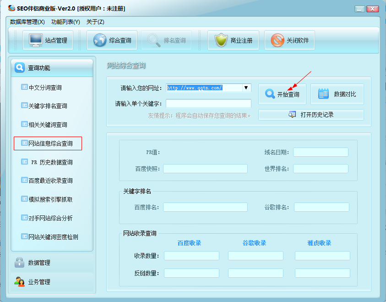The height and width of the screenshot is (302, 386).
Task: Click the icon beside 对手网站综合分析
Action: tap(24, 218)
